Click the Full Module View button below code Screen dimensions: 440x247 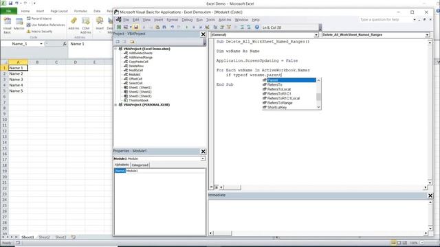click(217, 187)
